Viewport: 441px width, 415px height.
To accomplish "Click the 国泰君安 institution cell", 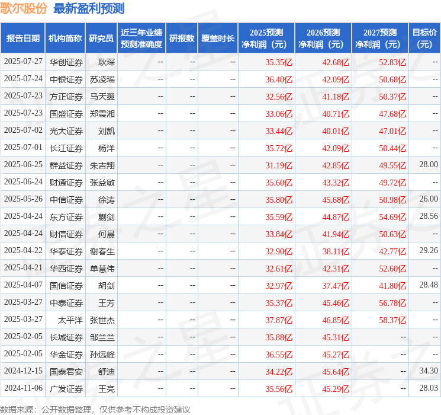I will pyautogui.click(x=66, y=372).
